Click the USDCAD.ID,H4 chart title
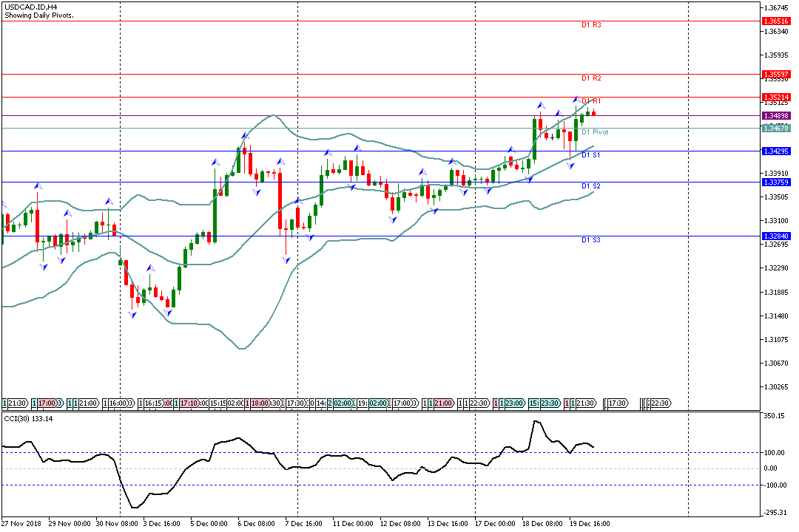The image size is (799, 532). tap(31, 7)
